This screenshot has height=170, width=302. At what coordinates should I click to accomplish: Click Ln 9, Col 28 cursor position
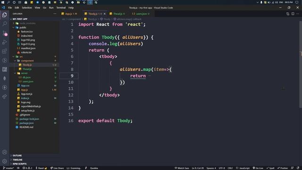point(198,168)
